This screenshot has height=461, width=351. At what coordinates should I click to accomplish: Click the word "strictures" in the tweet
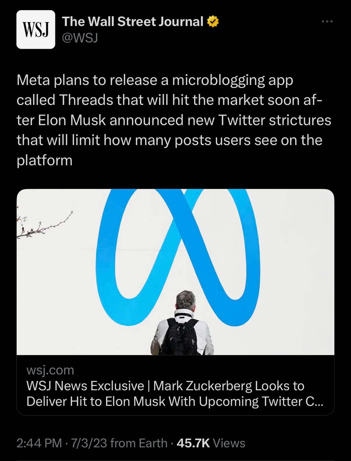pos(300,120)
